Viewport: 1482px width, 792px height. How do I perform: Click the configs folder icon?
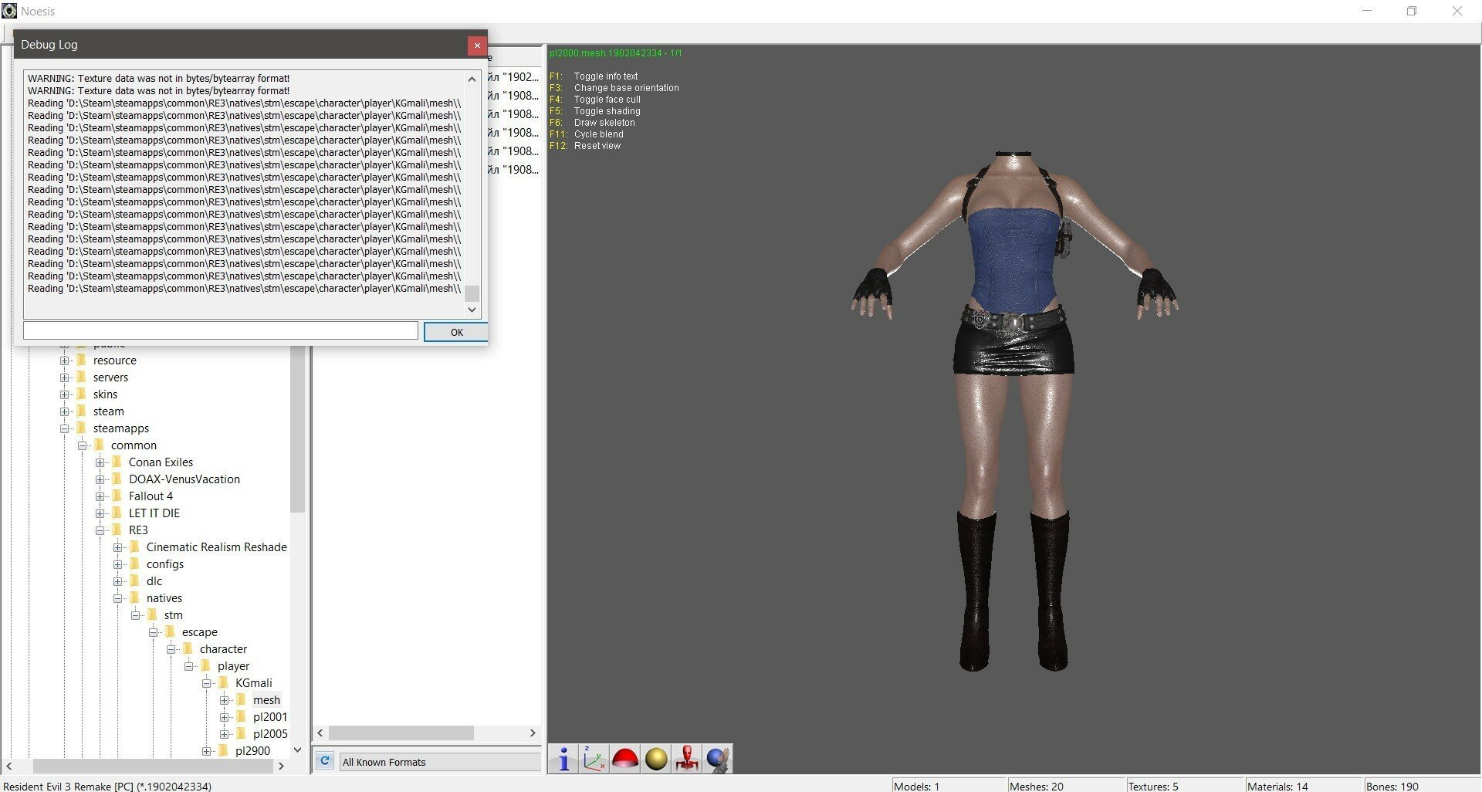[134, 564]
